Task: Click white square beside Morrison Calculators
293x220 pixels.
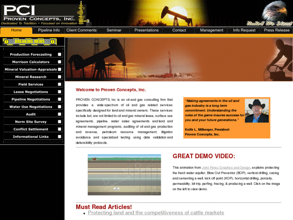Action: pos(60,62)
